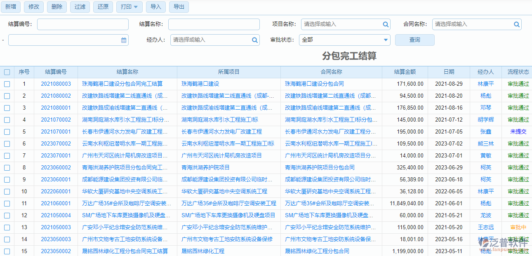This screenshot has width=532, height=256.
Task: Select the checkbox beside settlement 2023070002
Action: pos(7,143)
